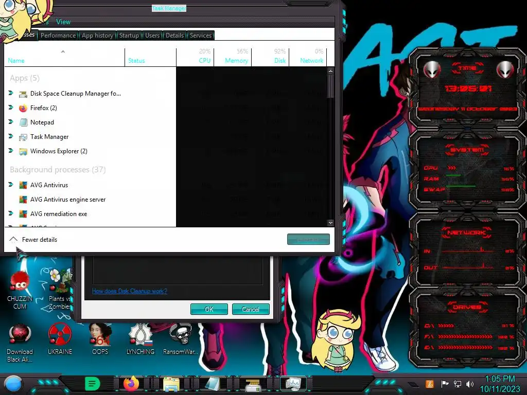Sort processes by the Disk column
The image size is (527, 395).
pyautogui.click(x=270, y=57)
